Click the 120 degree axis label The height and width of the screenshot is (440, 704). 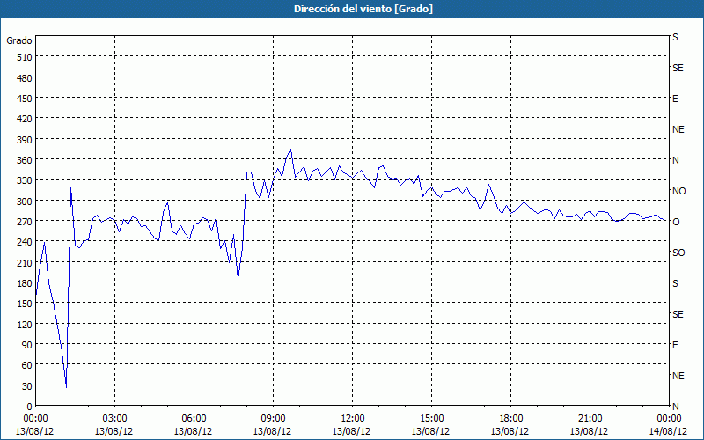25,324
